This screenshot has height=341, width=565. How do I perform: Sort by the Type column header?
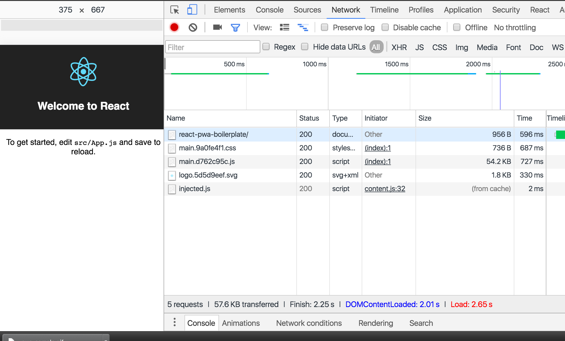coord(345,118)
